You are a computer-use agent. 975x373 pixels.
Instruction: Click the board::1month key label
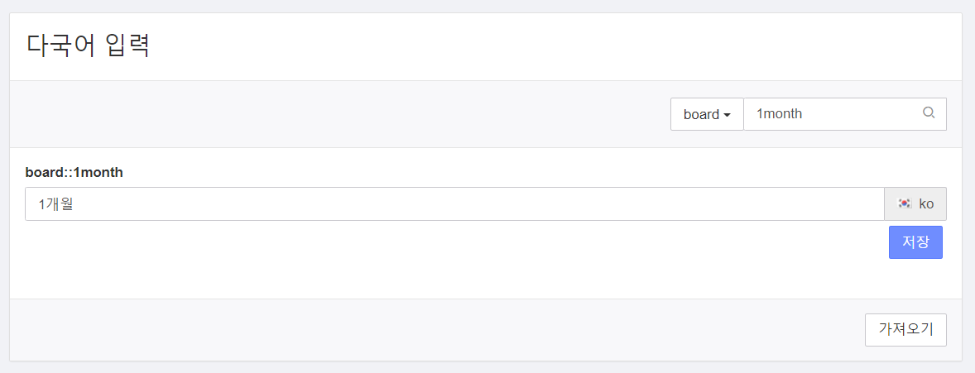(x=74, y=172)
